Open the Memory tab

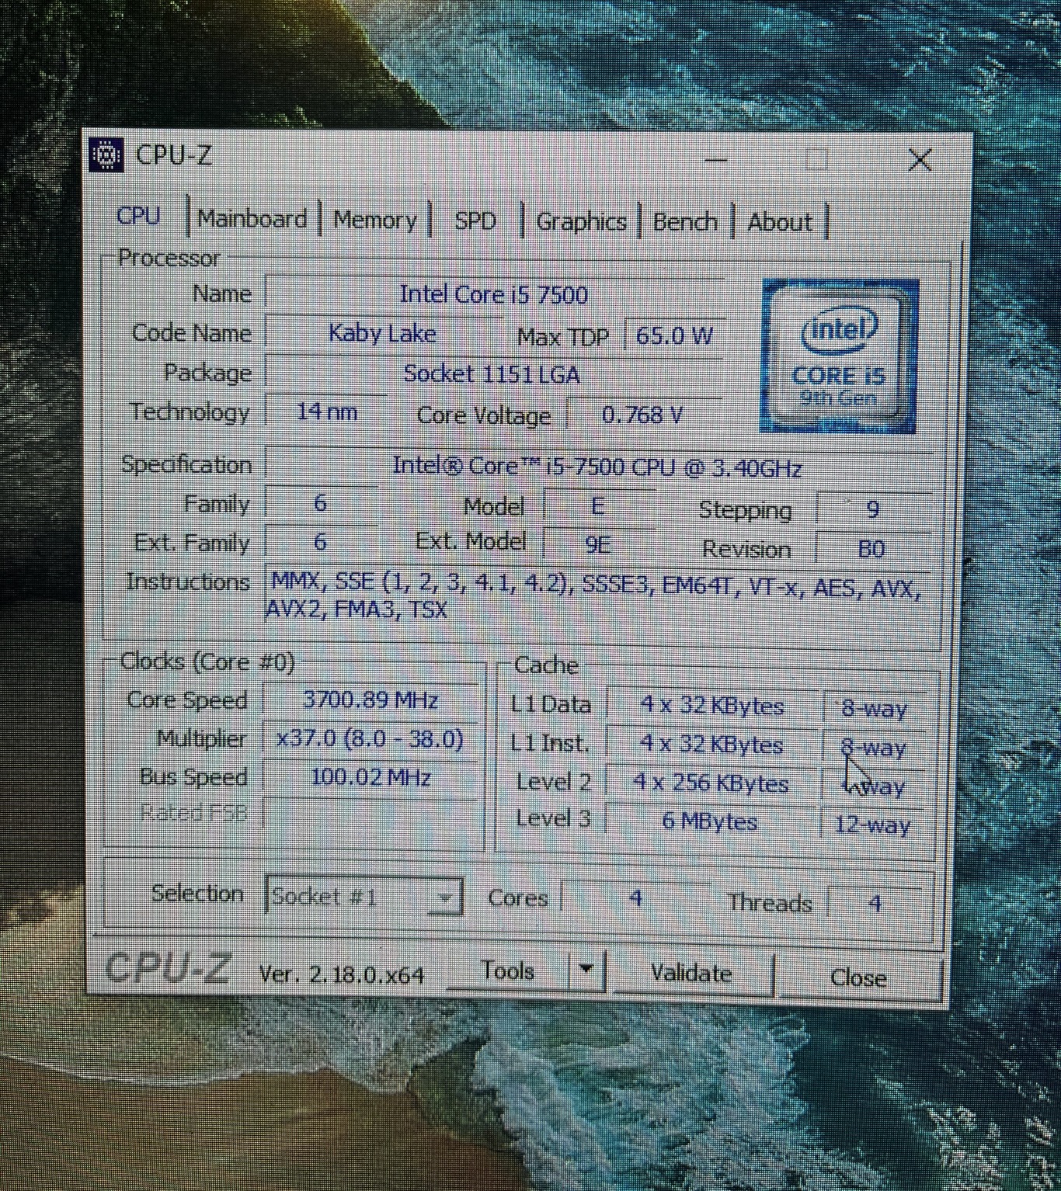[x=375, y=220]
